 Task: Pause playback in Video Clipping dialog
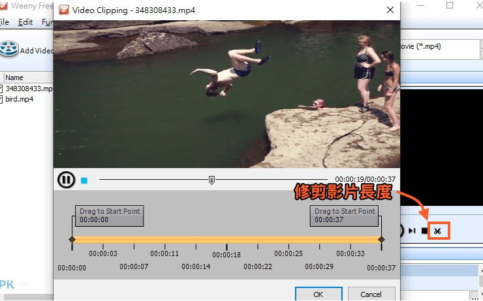66,180
